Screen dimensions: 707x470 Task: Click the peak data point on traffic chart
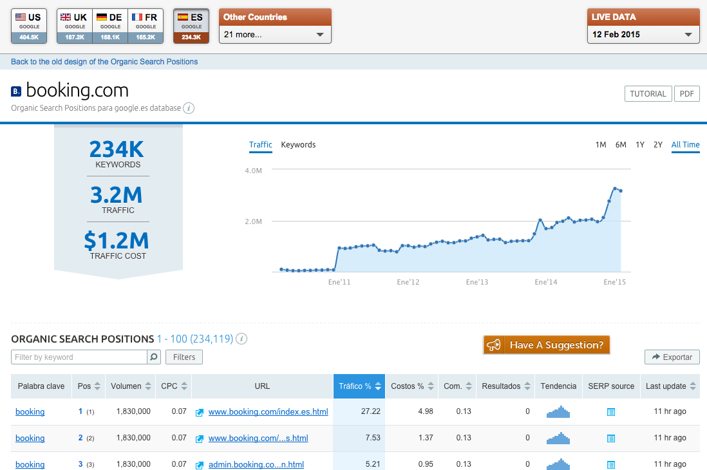[x=615, y=189]
